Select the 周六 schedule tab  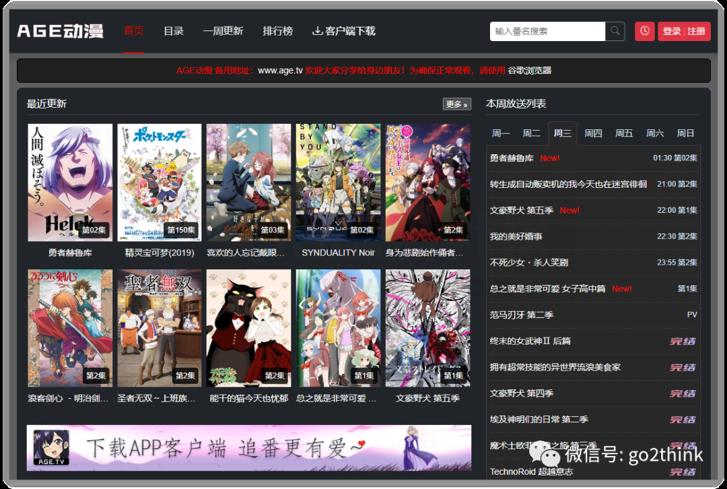(x=655, y=133)
